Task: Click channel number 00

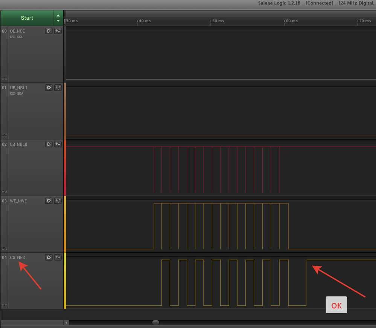Action: (4, 31)
